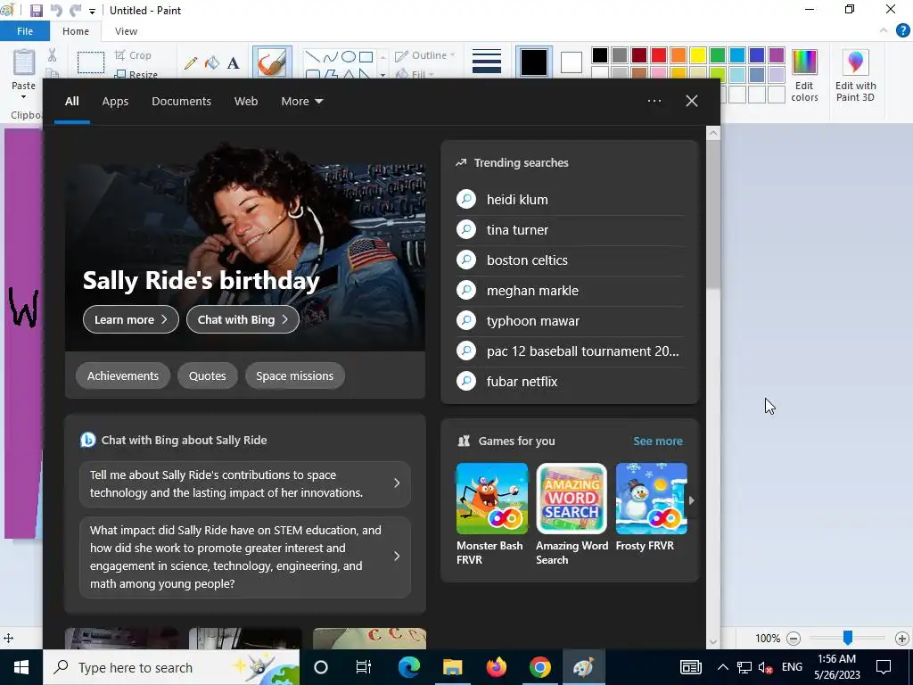
Task: Pick the green color in the palette
Action: click(718, 55)
